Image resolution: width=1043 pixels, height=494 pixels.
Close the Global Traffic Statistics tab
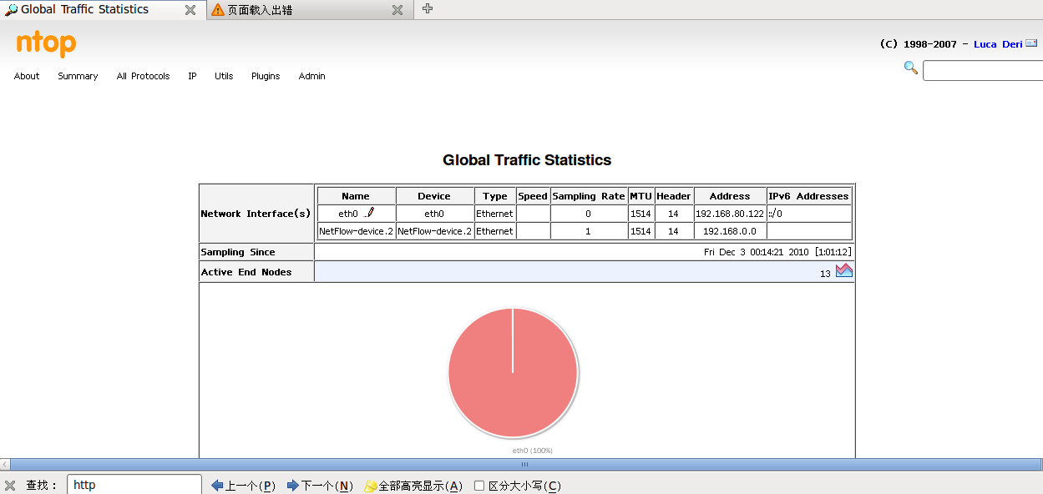(190, 10)
